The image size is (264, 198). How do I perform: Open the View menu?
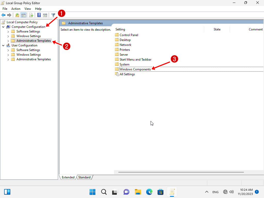[x=28, y=9]
